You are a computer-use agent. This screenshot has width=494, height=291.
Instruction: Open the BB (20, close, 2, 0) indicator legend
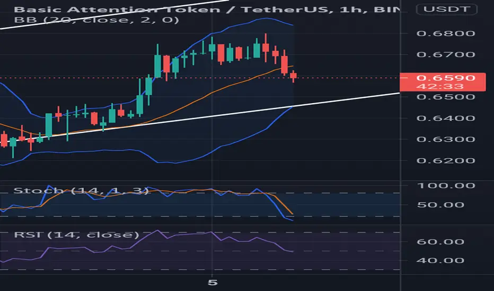(x=96, y=20)
